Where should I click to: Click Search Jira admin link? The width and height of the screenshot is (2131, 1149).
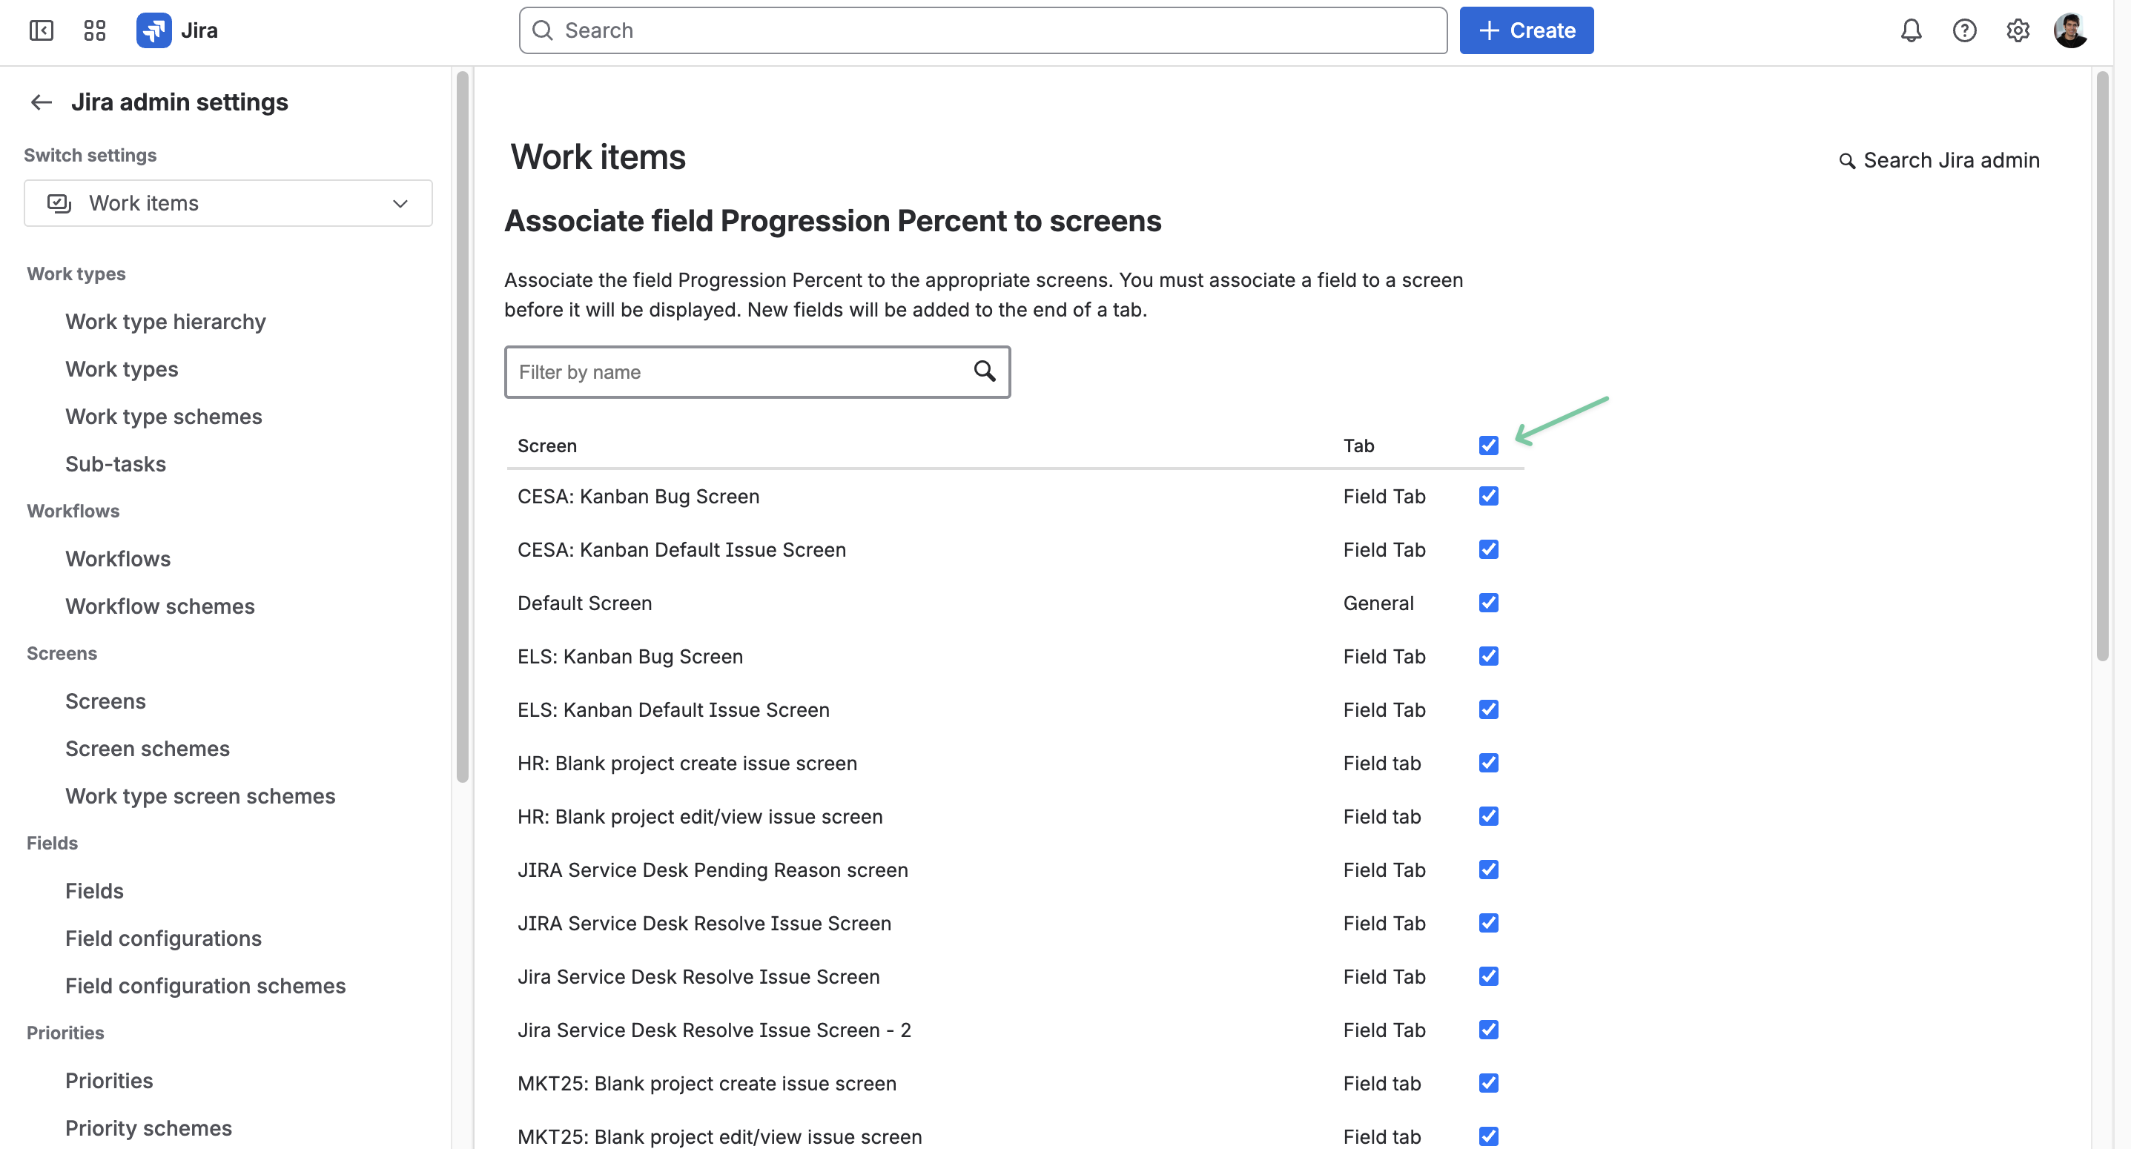tap(1939, 160)
